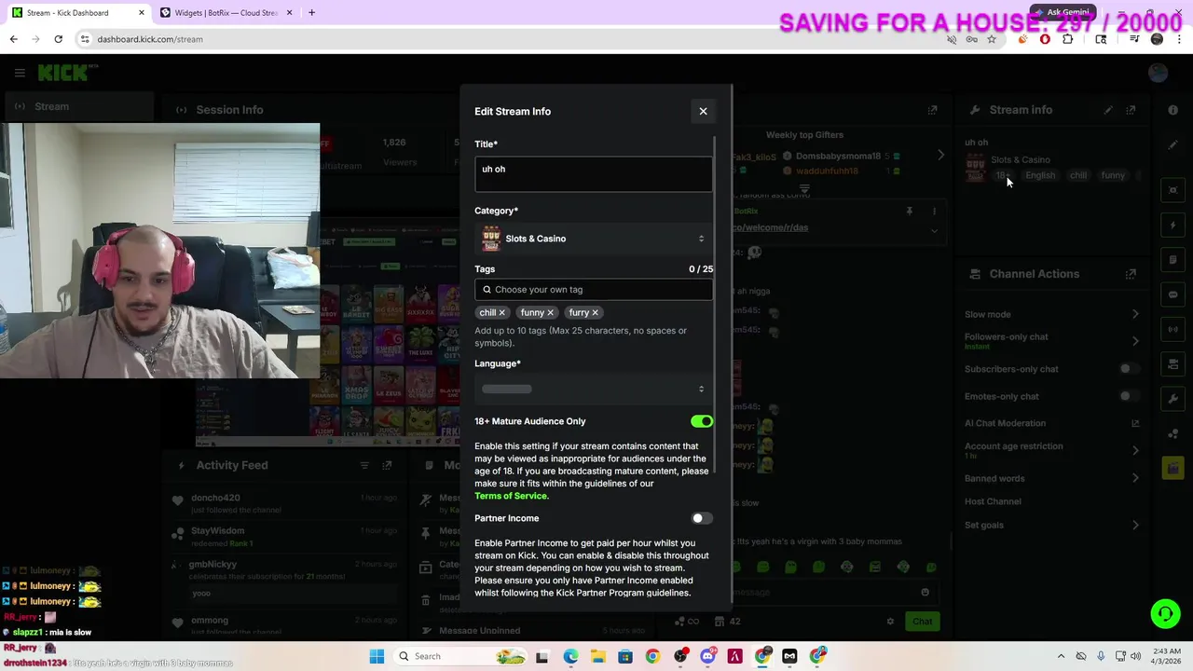
Task: Click Host Channel action
Action: click(x=993, y=501)
